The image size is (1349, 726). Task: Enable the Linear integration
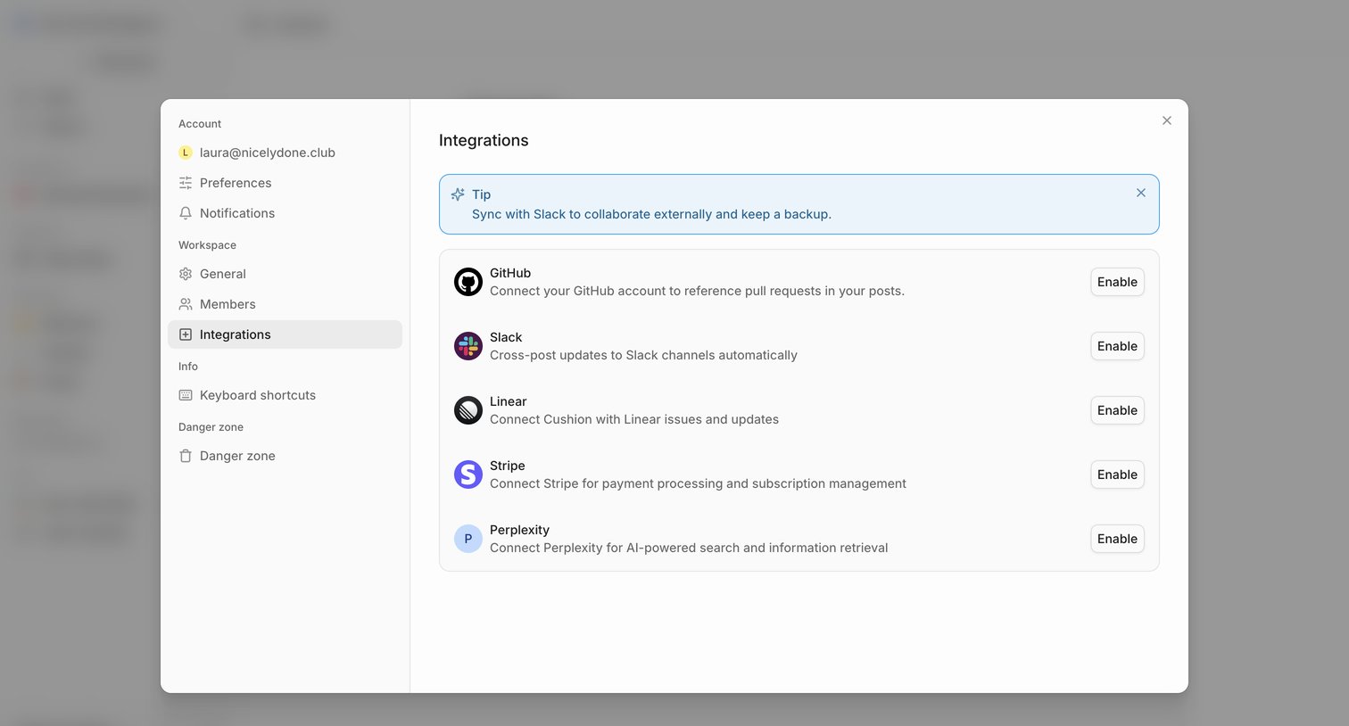pyautogui.click(x=1117, y=410)
